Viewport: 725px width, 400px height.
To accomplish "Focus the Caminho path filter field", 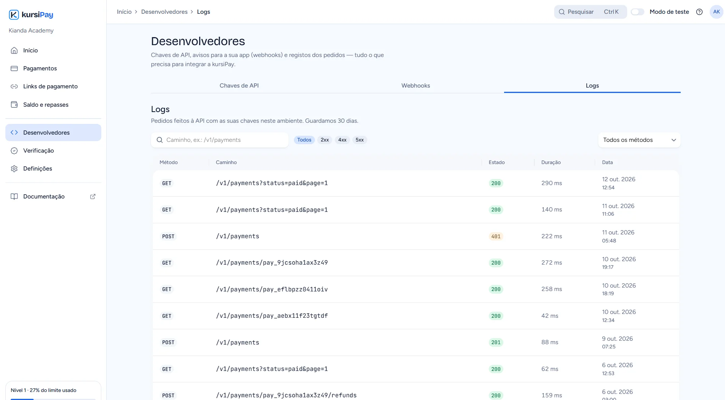I will click(220, 140).
